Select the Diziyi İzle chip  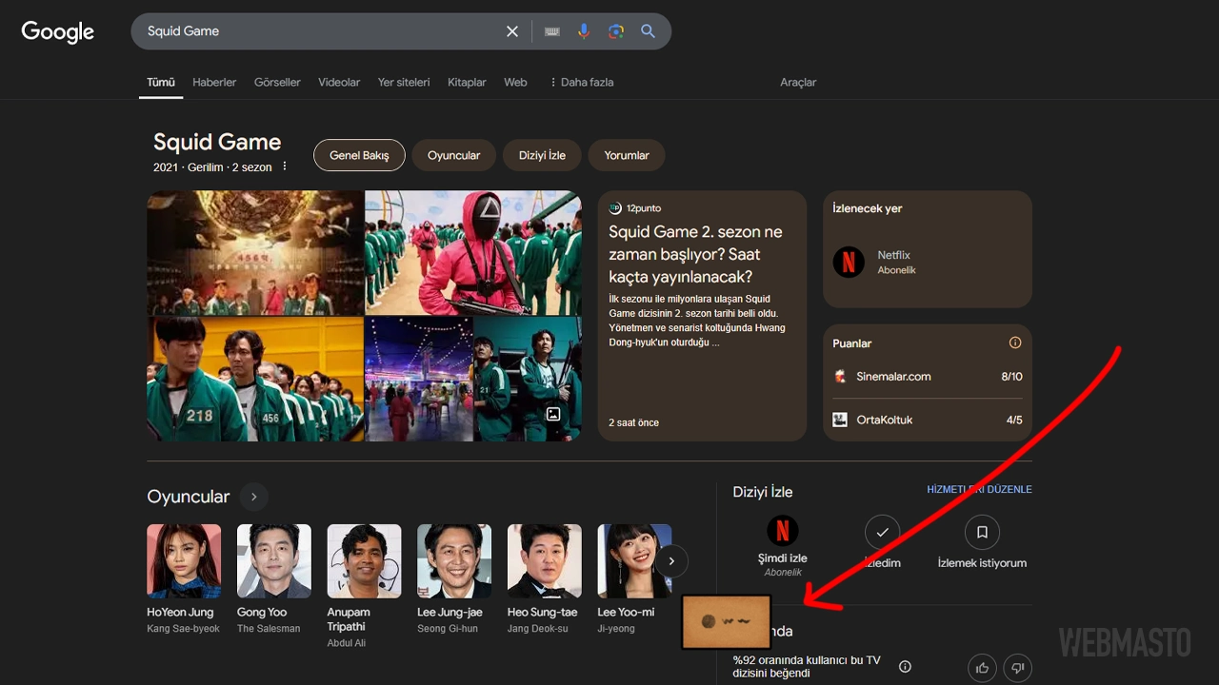[x=542, y=155]
